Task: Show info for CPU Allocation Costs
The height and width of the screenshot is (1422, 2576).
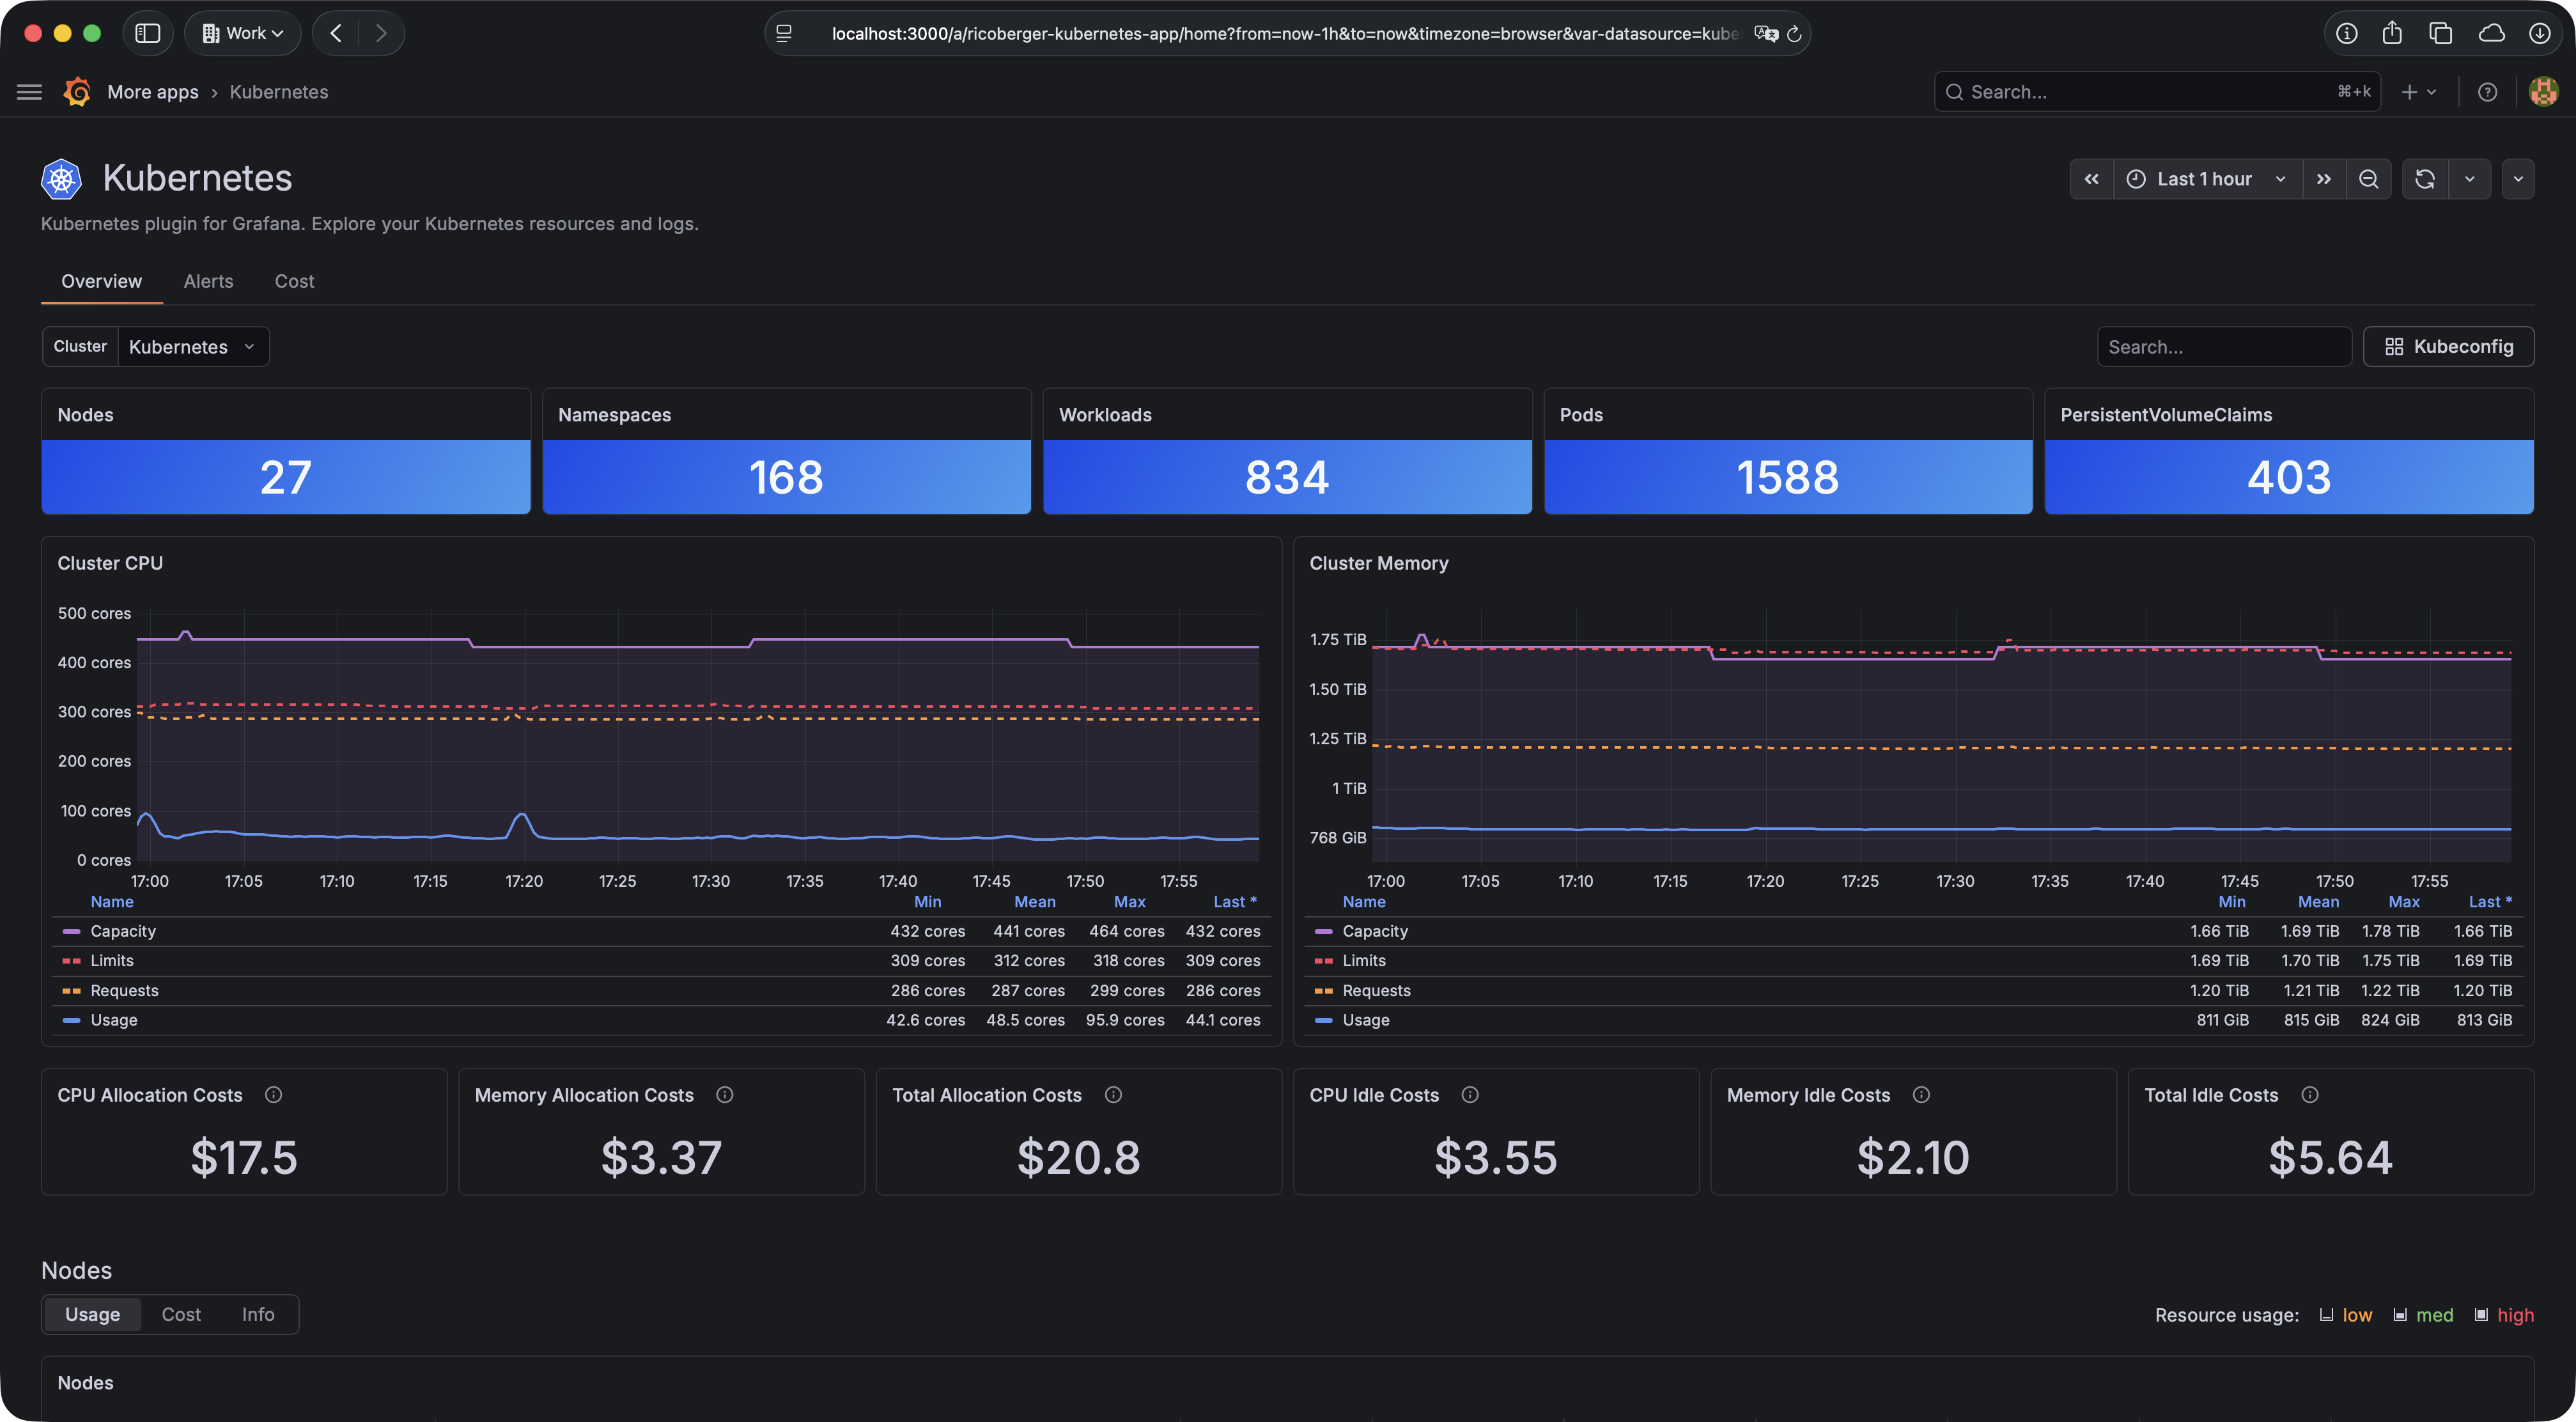Action: pos(273,1095)
